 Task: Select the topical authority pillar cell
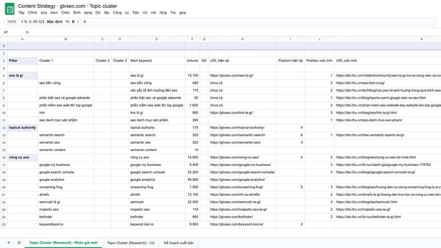click(x=22, y=127)
